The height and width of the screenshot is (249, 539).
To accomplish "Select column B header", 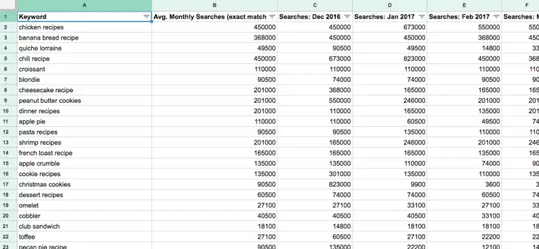I will coord(215,5).
